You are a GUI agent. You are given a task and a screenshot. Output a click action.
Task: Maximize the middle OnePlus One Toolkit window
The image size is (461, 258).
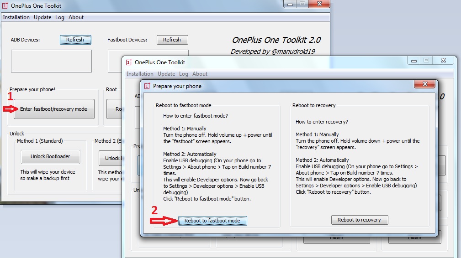click(x=426, y=60)
